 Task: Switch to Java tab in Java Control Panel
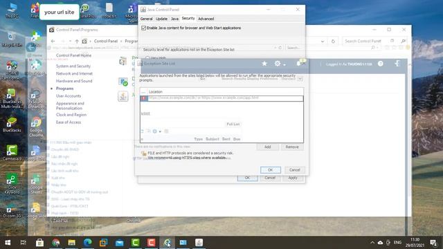point(174,19)
